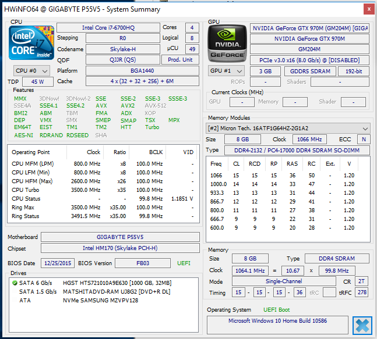Click the Windows 10 Home Build 10586 field

(x=277, y=325)
